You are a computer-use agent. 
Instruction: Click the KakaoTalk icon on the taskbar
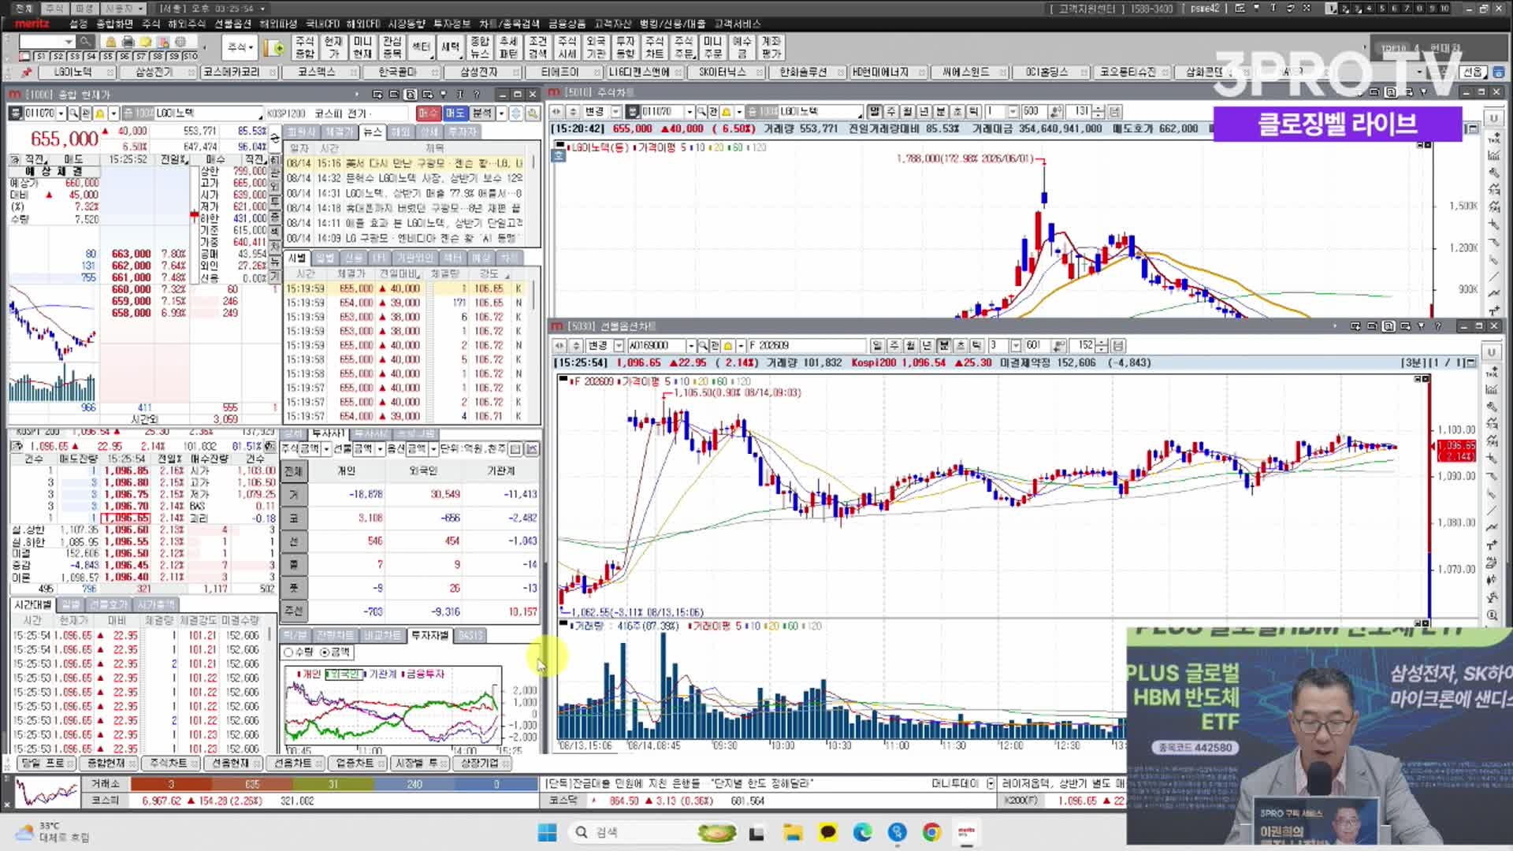pyautogui.click(x=827, y=832)
